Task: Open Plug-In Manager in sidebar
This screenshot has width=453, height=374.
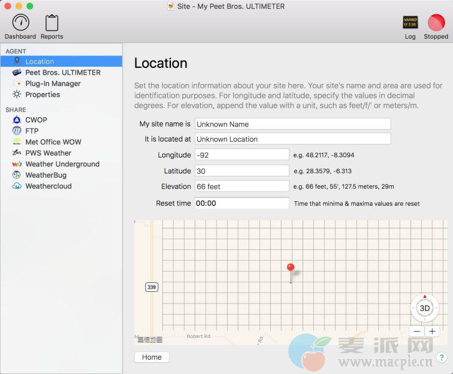Action: [52, 84]
